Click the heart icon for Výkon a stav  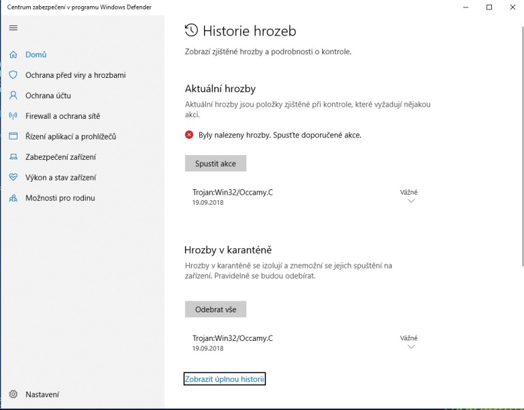(13, 177)
